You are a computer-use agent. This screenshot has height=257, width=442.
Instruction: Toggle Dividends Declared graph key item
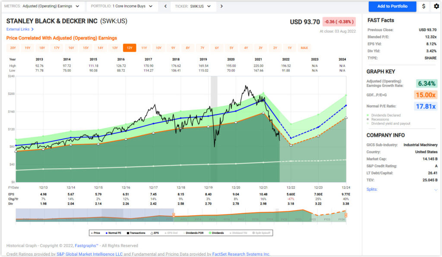coord(383,115)
